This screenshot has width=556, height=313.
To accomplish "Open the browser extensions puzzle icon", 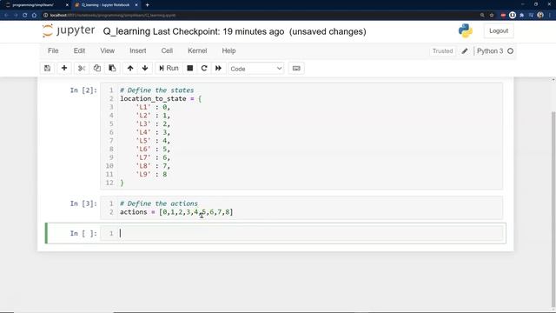I will pyautogui.click(x=522, y=16).
